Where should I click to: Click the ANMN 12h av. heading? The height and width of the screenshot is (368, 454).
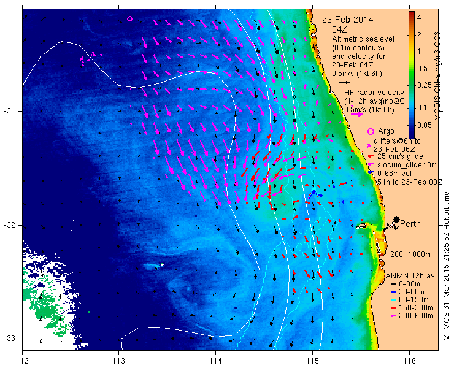[x=411, y=276]
